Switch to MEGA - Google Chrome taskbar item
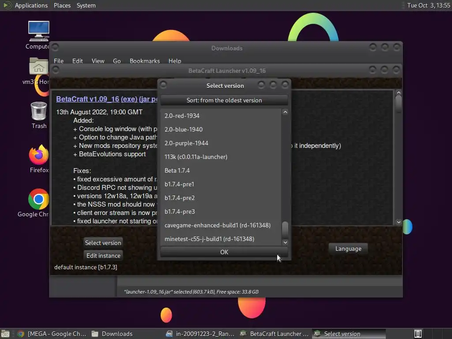Screen dimensions: 452x339 pos(52,334)
